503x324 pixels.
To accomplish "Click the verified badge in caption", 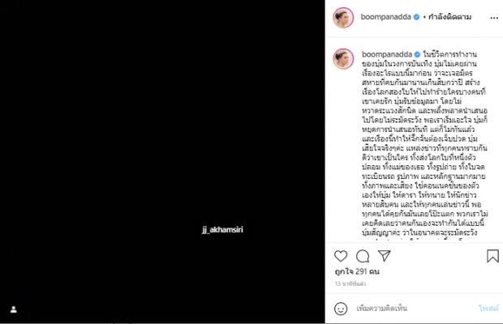I will point(417,54).
